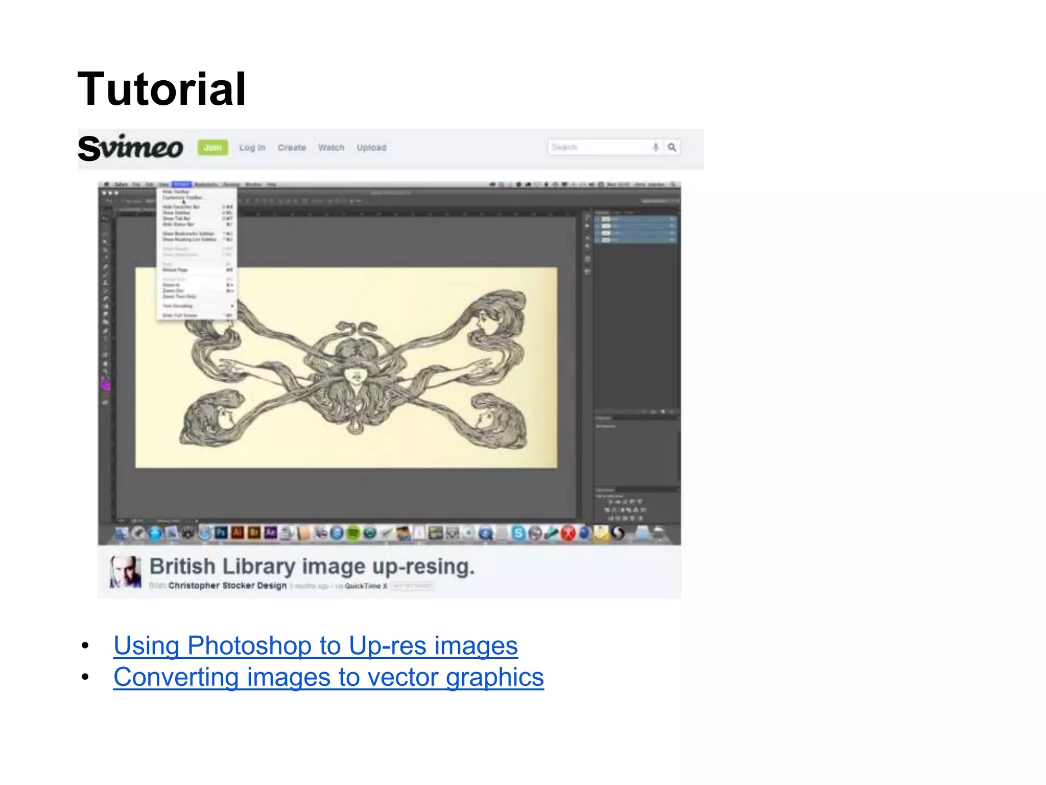
Task: Open the Window menu in menu bar
Action: point(253,184)
